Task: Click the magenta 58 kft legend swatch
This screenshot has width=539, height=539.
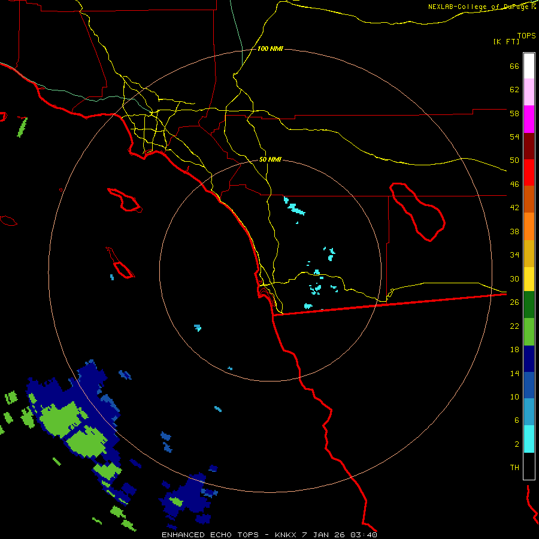Action: 529,119
